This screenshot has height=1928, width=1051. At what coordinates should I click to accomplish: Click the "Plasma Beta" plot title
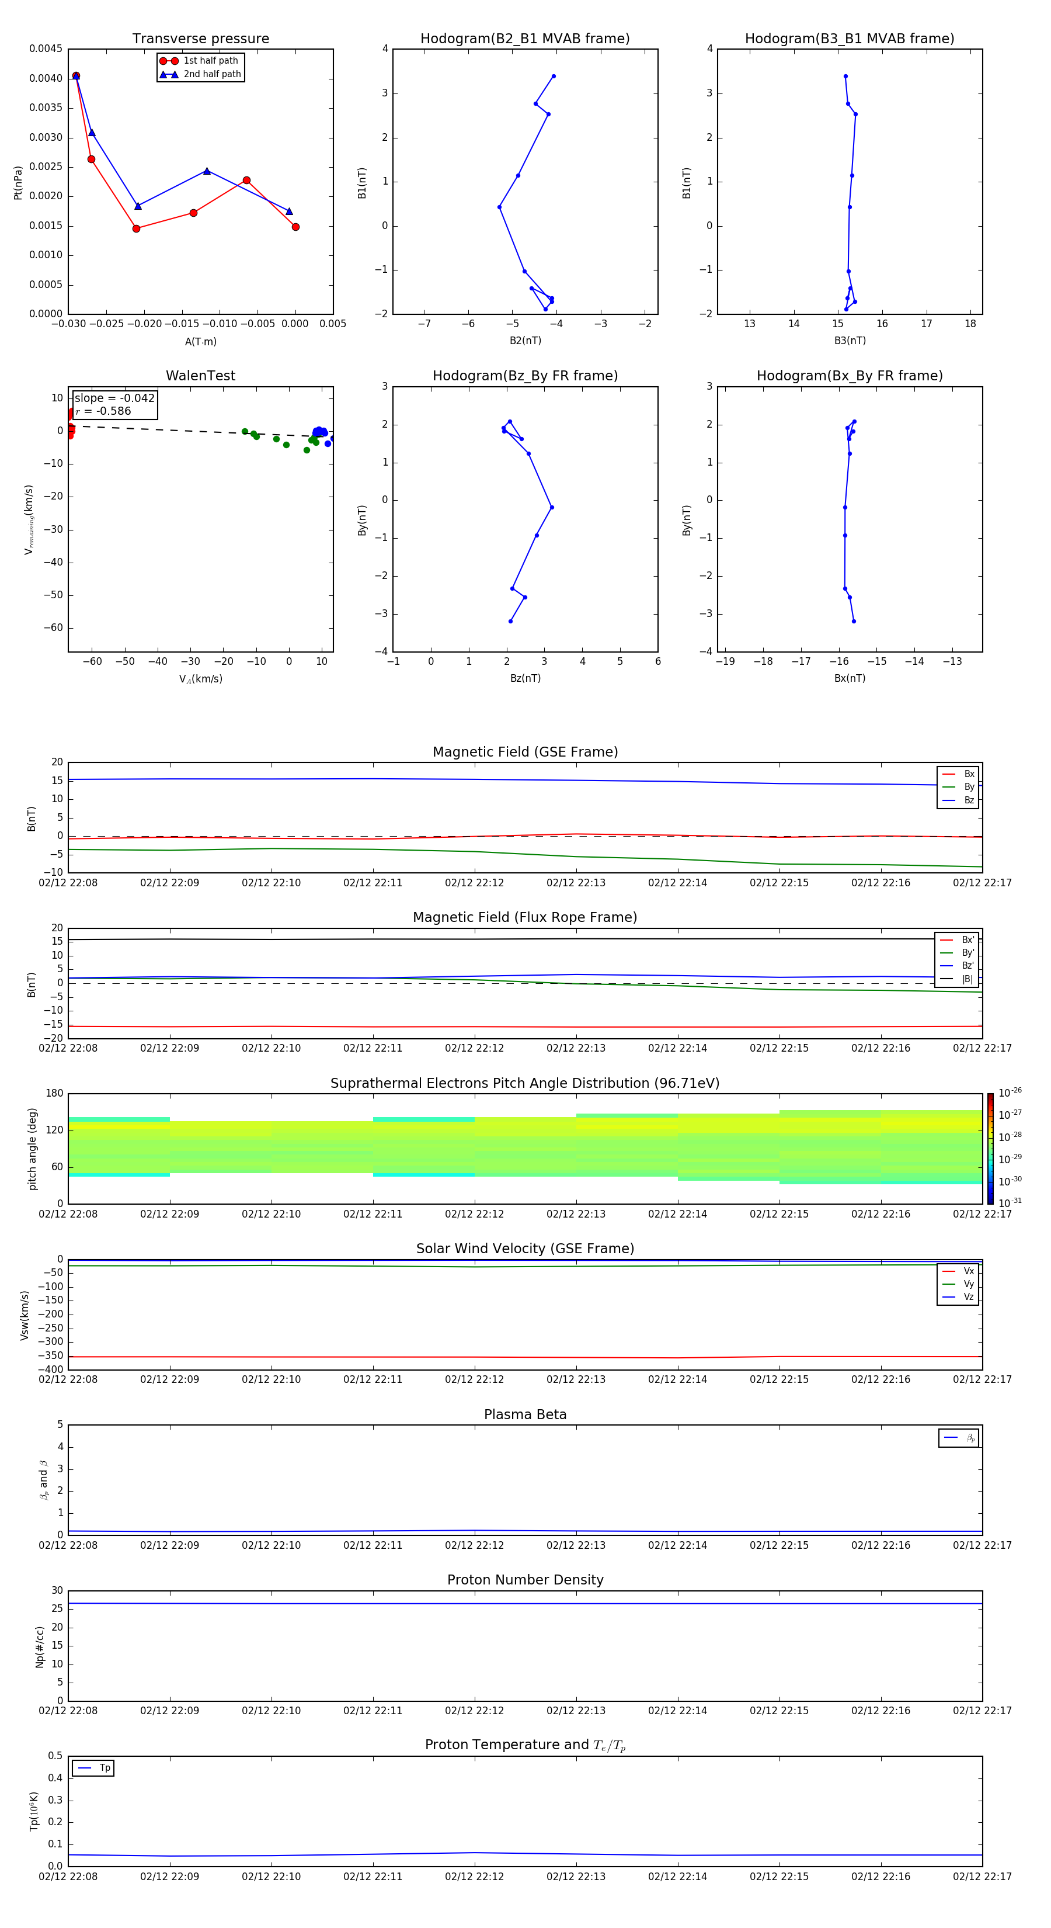tap(525, 1414)
